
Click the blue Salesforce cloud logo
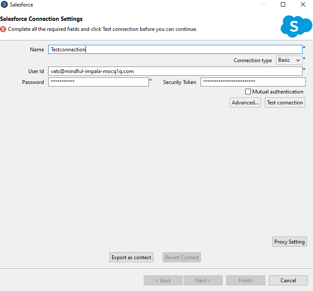[296, 27]
